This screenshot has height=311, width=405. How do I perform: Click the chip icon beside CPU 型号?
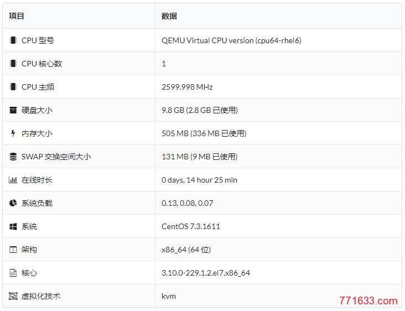(13, 40)
